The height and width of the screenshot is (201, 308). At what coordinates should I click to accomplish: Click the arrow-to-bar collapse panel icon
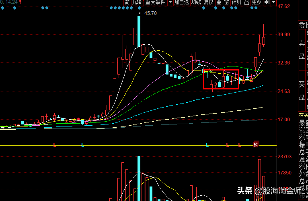click(267, 2)
